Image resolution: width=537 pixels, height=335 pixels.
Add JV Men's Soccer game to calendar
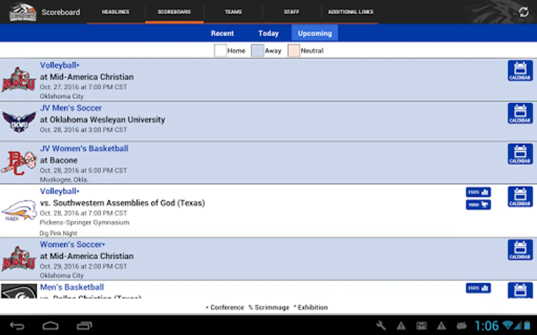point(520,113)
